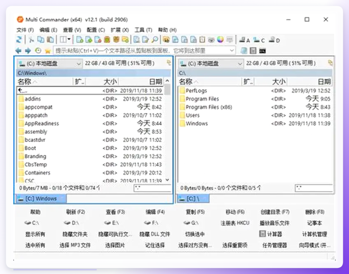Click the 计算器 button
Screen dimensions: 349x274
[271, 234]
